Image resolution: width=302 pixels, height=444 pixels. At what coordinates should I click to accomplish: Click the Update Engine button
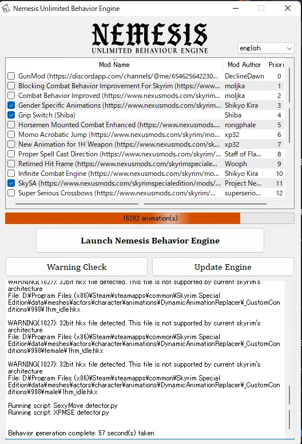pos(223,267)
